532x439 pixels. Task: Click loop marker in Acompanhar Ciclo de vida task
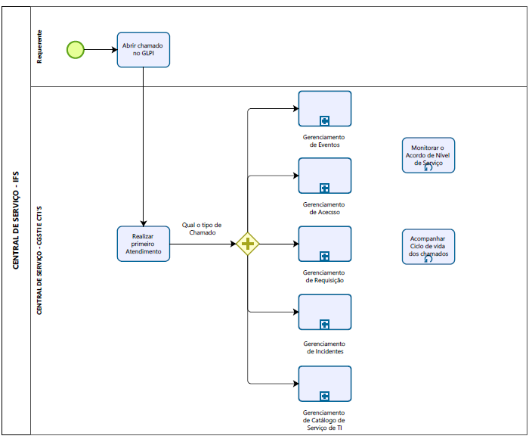(x=428, y=259)
